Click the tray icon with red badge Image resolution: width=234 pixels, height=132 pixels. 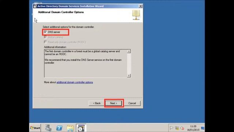[182, 128]
